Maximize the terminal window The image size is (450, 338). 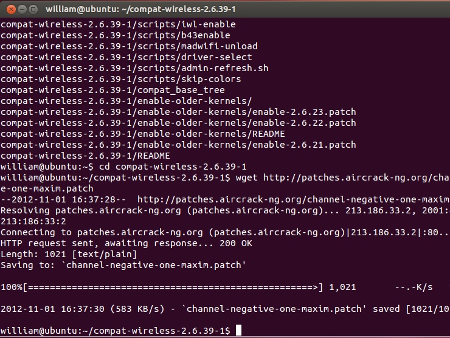coord(33,9)
